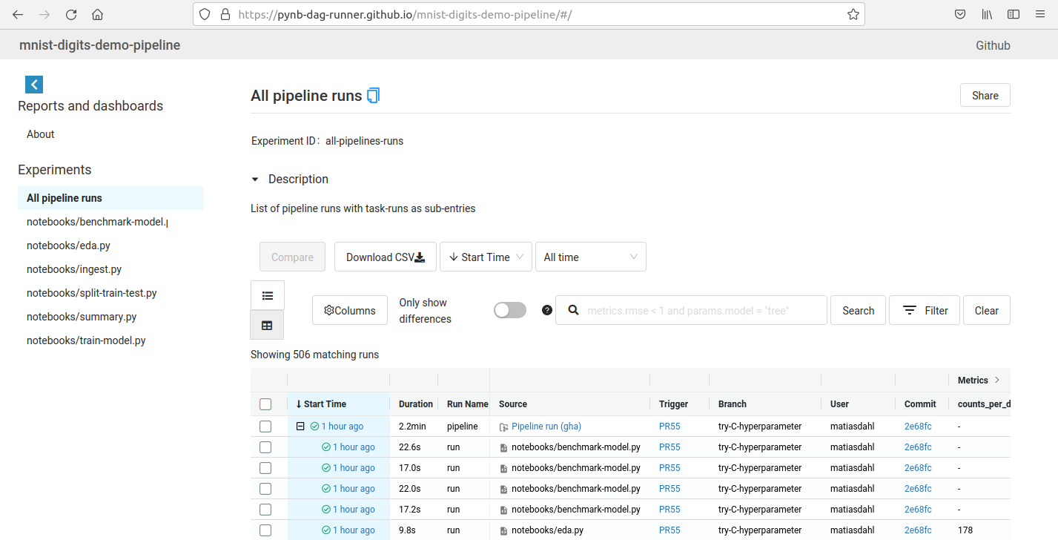Open the Pipeline run (gha) link

546,426
